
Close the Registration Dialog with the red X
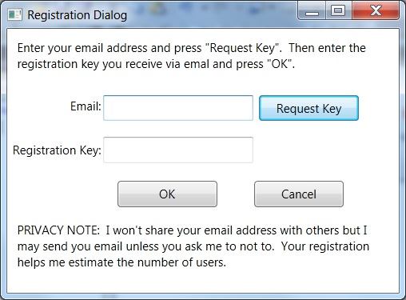click(x=376, y=10)
